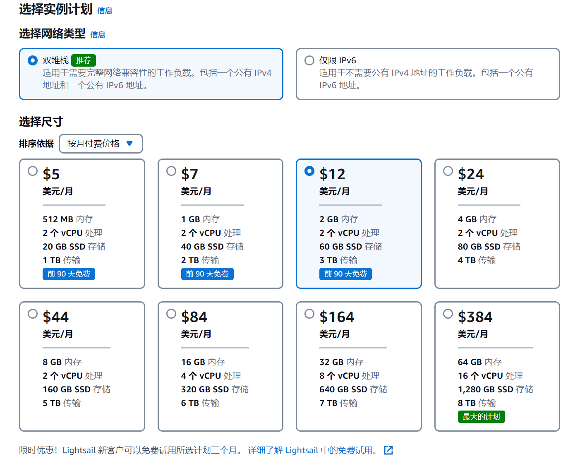Select the $84 per month plan radio
This screenshot has height=466, width=580.
(x=171, y=314)
